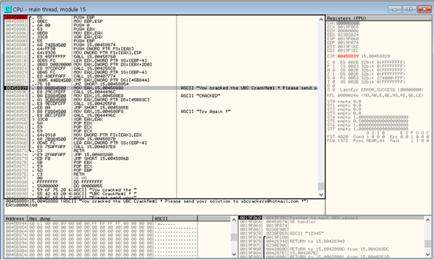
Task: Click the LastErr ERROR_SUCCESS line
Action: (x=381, y=89)
